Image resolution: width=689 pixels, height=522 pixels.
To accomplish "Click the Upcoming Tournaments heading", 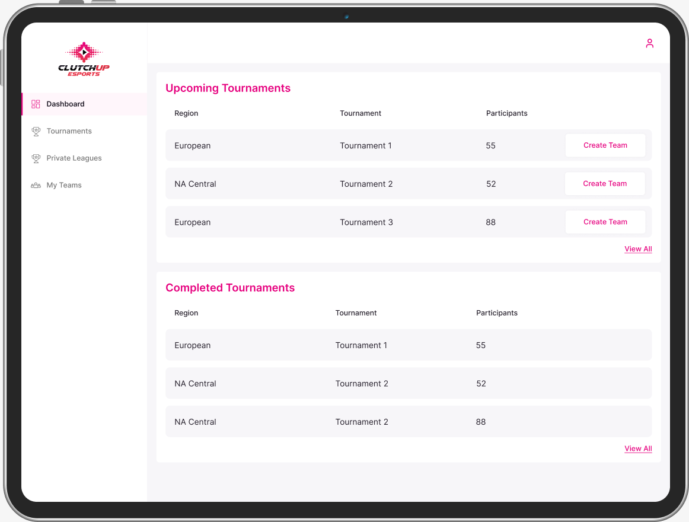I will [228, 88].
